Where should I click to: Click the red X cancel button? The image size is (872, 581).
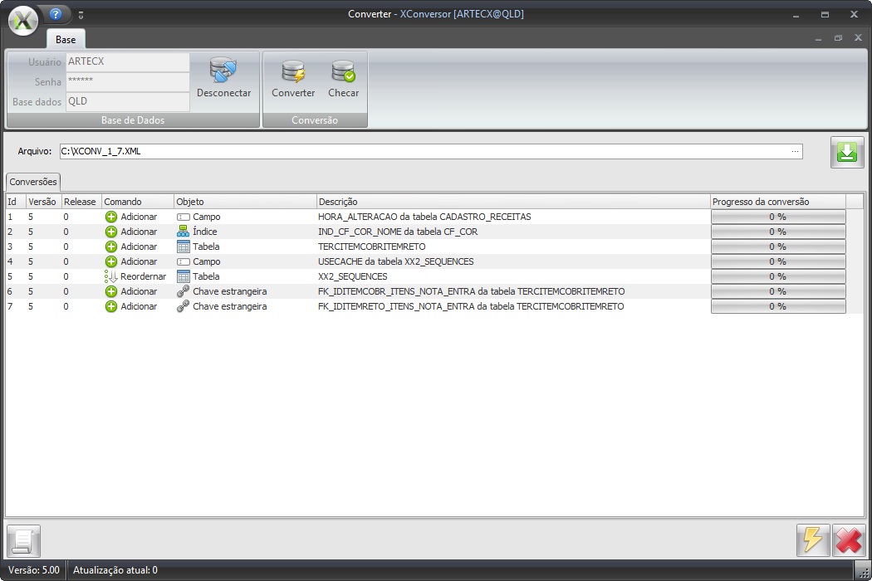point(849,539)
